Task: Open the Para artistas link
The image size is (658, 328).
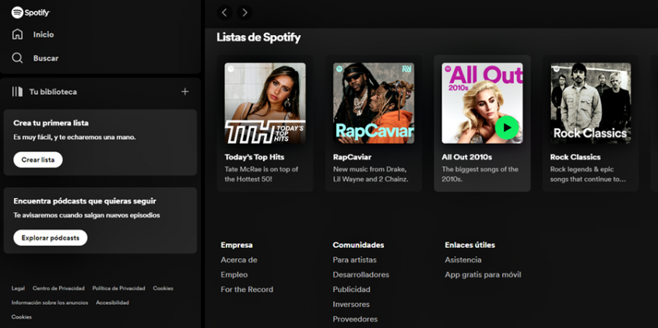Action: pyautogui.click(x=354, y=260)
